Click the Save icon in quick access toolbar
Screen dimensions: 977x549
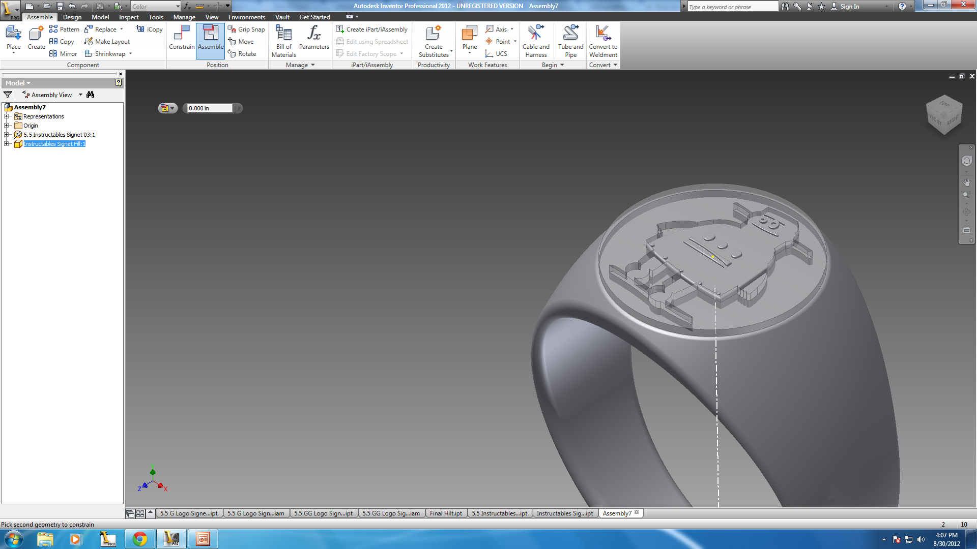point(60,6)
